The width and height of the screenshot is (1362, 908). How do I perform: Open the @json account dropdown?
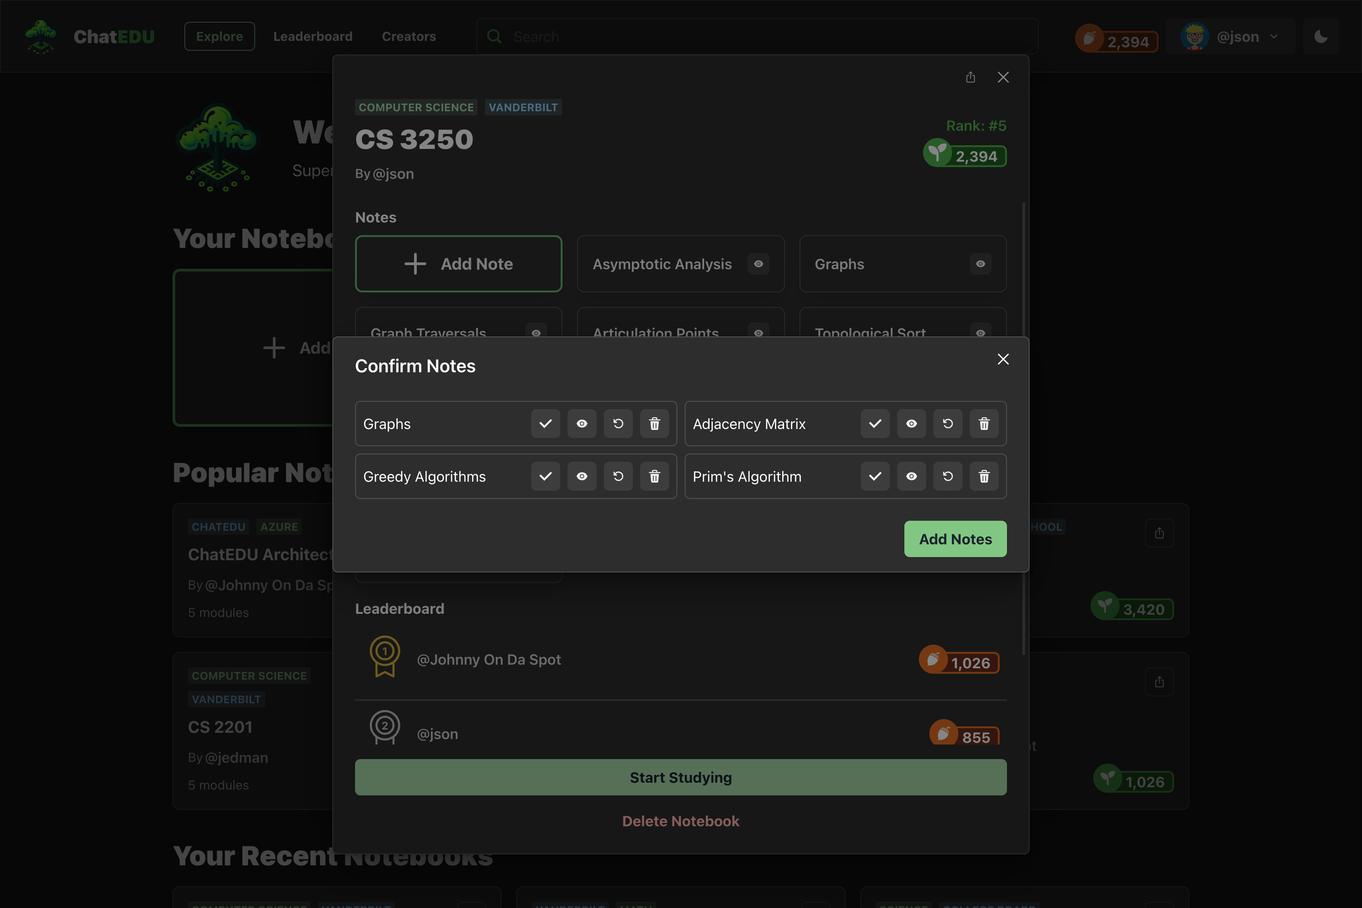point(1230,36)
